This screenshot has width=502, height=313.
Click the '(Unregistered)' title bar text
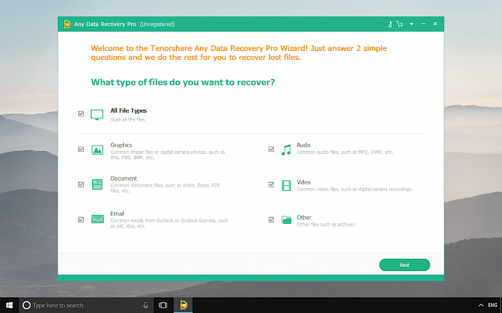[x=157, y=24]
